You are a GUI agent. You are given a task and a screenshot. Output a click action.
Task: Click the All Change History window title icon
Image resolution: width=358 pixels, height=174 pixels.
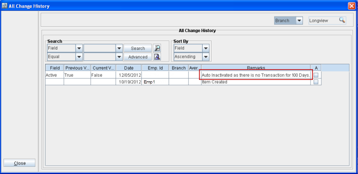coord(4,6)
